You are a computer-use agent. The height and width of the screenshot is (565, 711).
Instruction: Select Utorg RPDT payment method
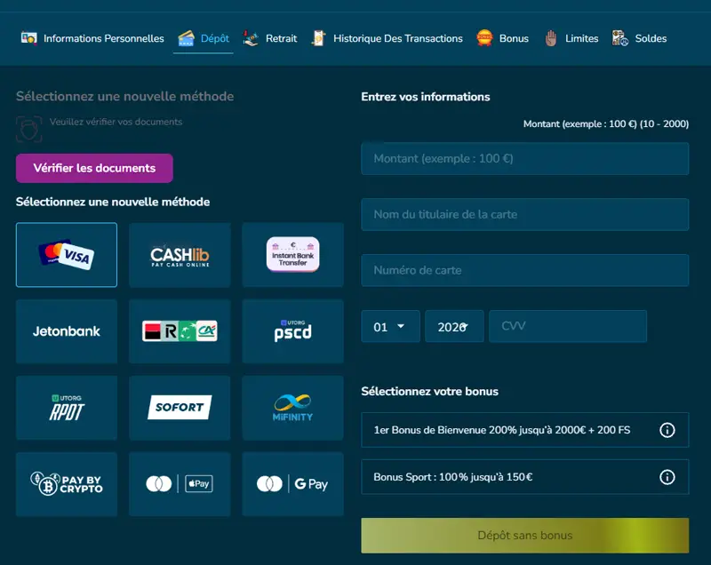[x=66, y=408]
